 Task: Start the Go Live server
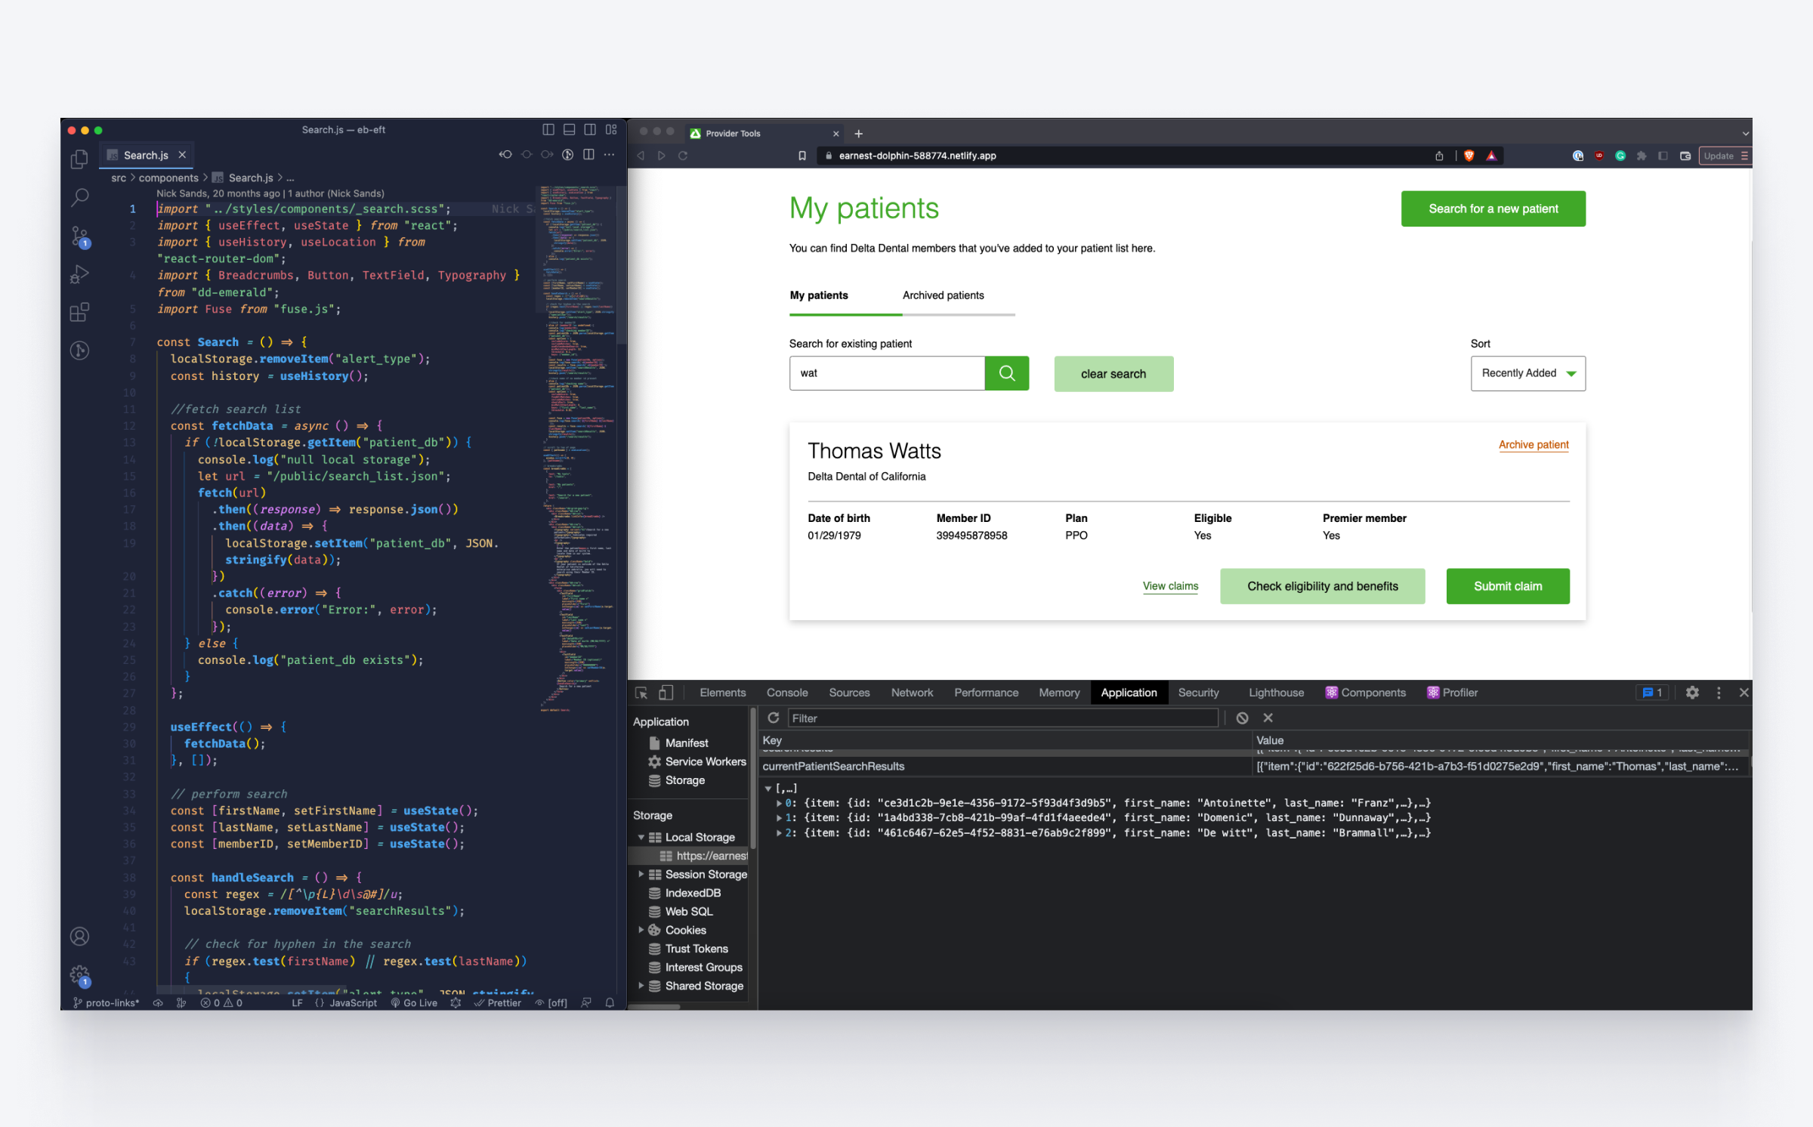pos(414,1002)
